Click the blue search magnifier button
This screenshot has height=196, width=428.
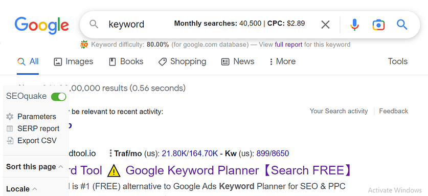tap(402, 25)
